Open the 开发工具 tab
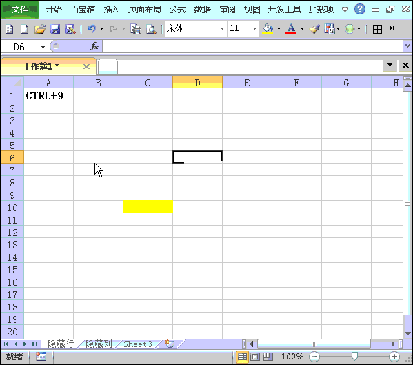Screen dimensions: 413x365 point(285,10)
